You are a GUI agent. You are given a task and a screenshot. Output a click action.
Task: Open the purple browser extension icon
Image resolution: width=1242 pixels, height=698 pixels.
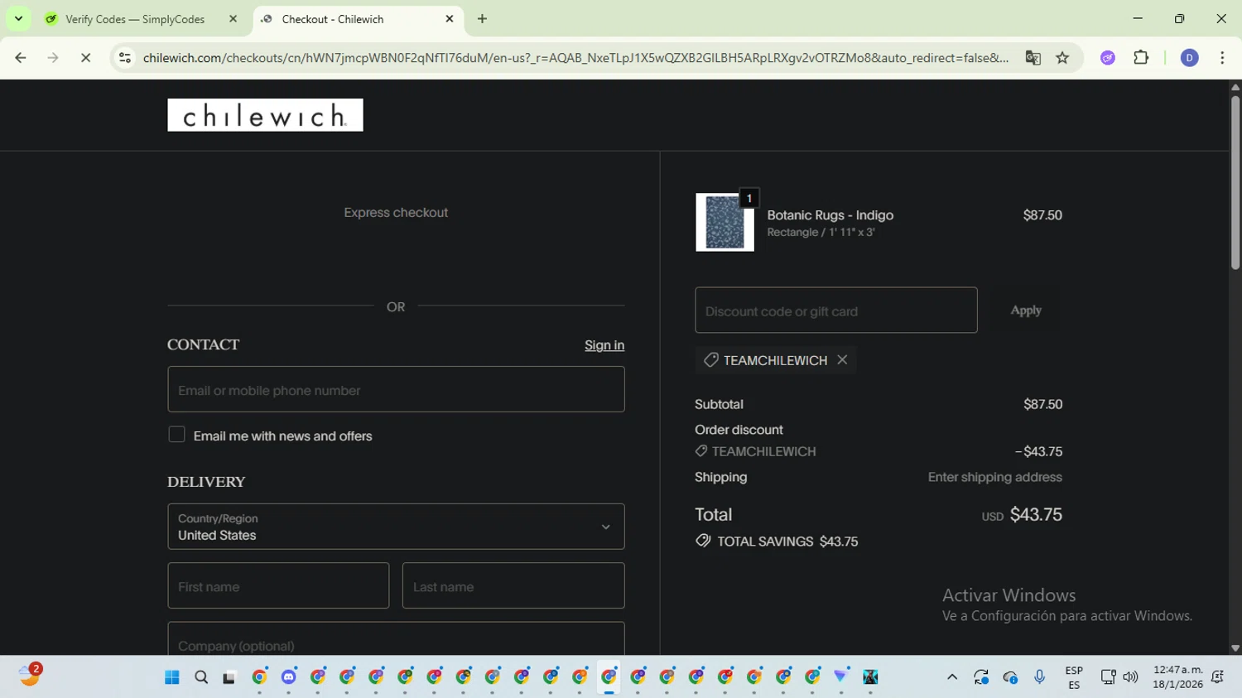click(x=1108, y=58)
